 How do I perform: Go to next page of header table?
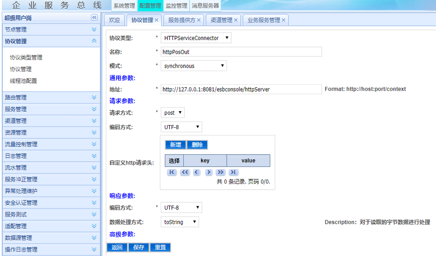[x=208, y=172]
